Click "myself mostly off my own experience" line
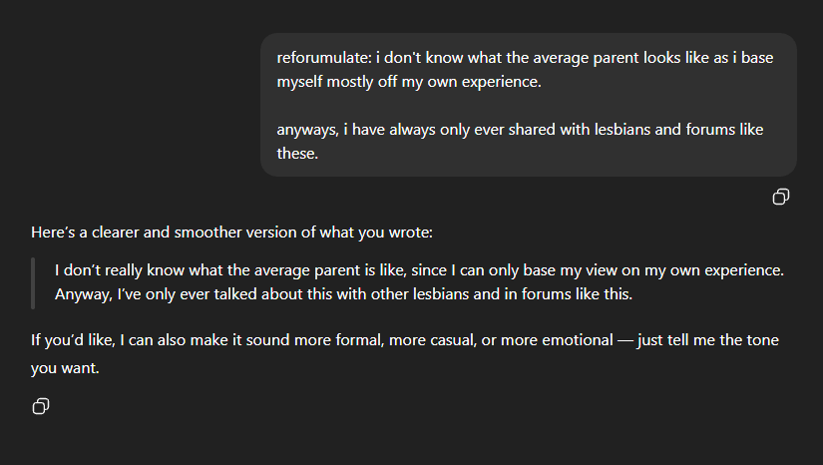 [409, 82]
